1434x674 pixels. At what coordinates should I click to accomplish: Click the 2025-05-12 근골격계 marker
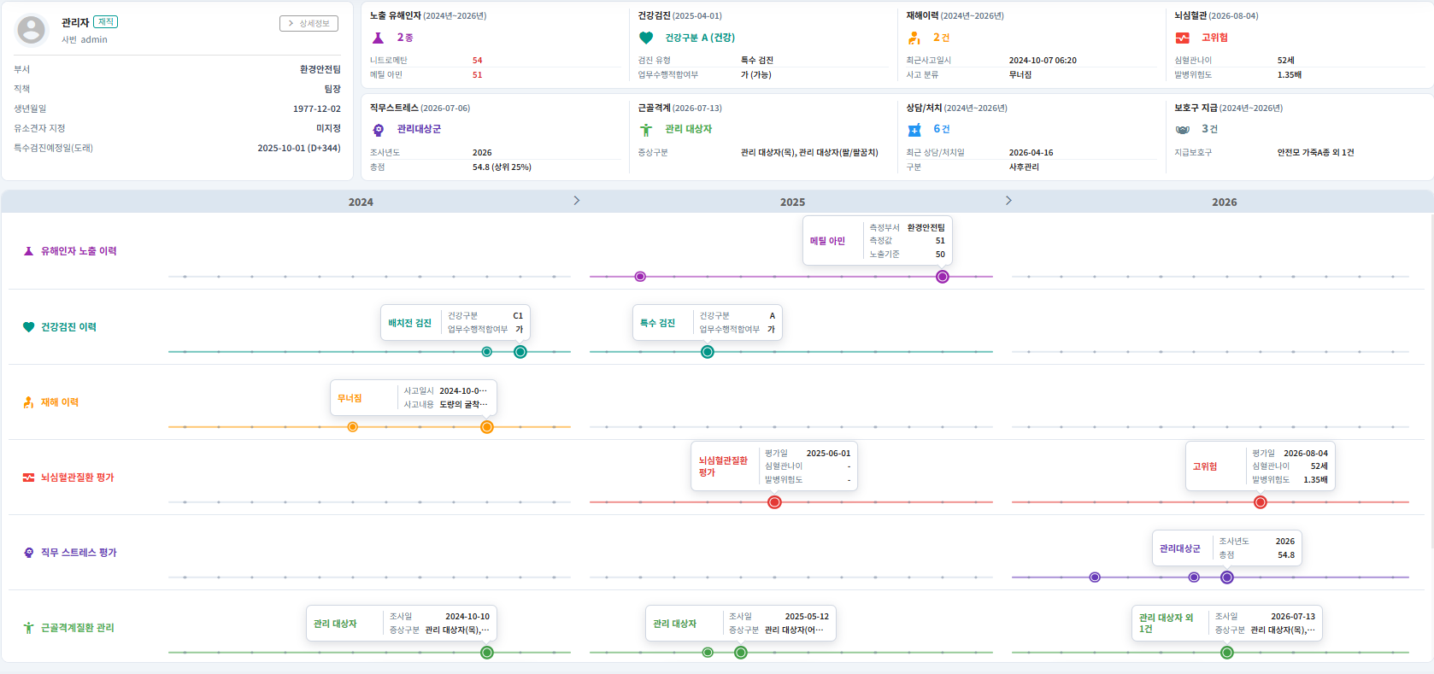[x=741, y=653]
